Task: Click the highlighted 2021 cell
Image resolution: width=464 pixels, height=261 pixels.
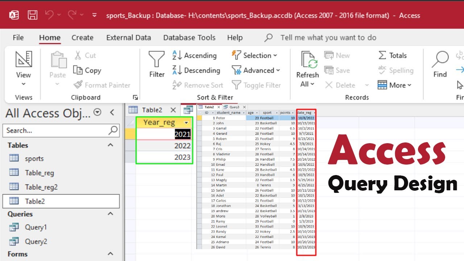Action: 164,134
